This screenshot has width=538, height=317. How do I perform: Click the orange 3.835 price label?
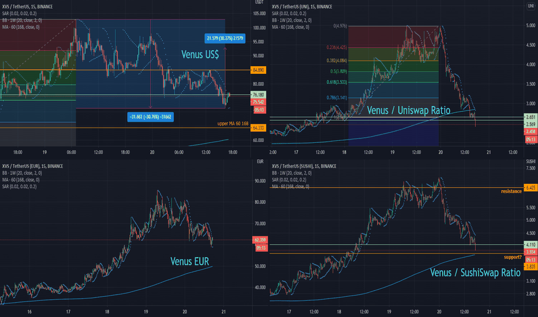pyautogui.click(x=530, y=267)
